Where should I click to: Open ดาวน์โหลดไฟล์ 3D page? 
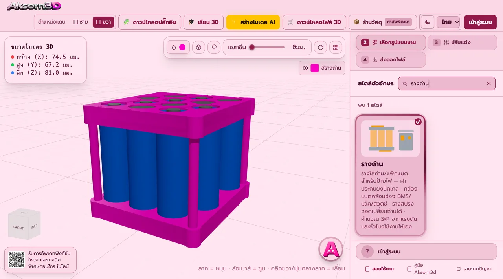click(x=314, y=22)
